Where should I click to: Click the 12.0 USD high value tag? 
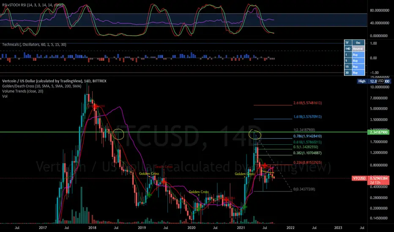click(378, 81)
